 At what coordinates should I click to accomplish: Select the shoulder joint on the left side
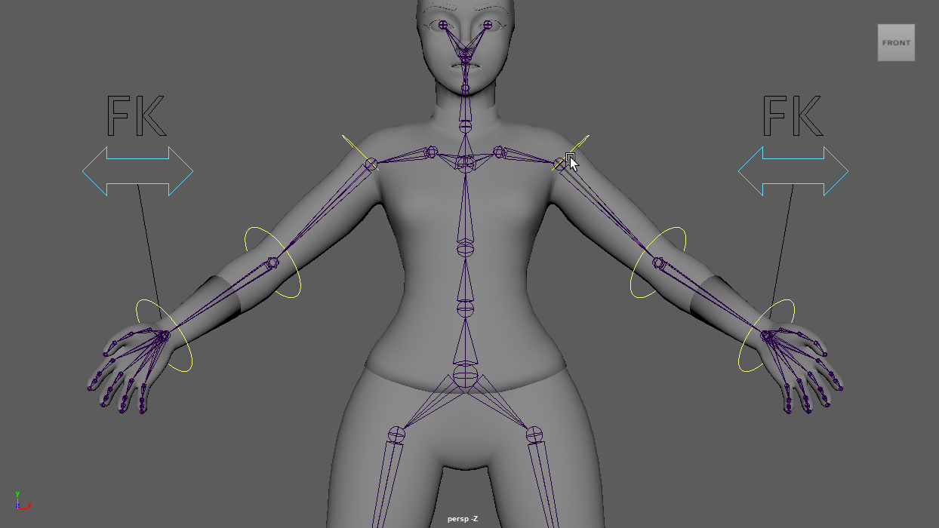(371, 164)
